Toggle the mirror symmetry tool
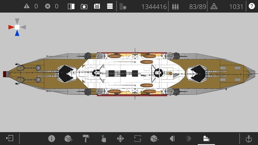 [x=71, y=6]
